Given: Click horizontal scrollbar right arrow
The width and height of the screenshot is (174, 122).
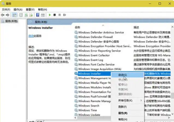Looking at the screenshot, I should point(169,118).
